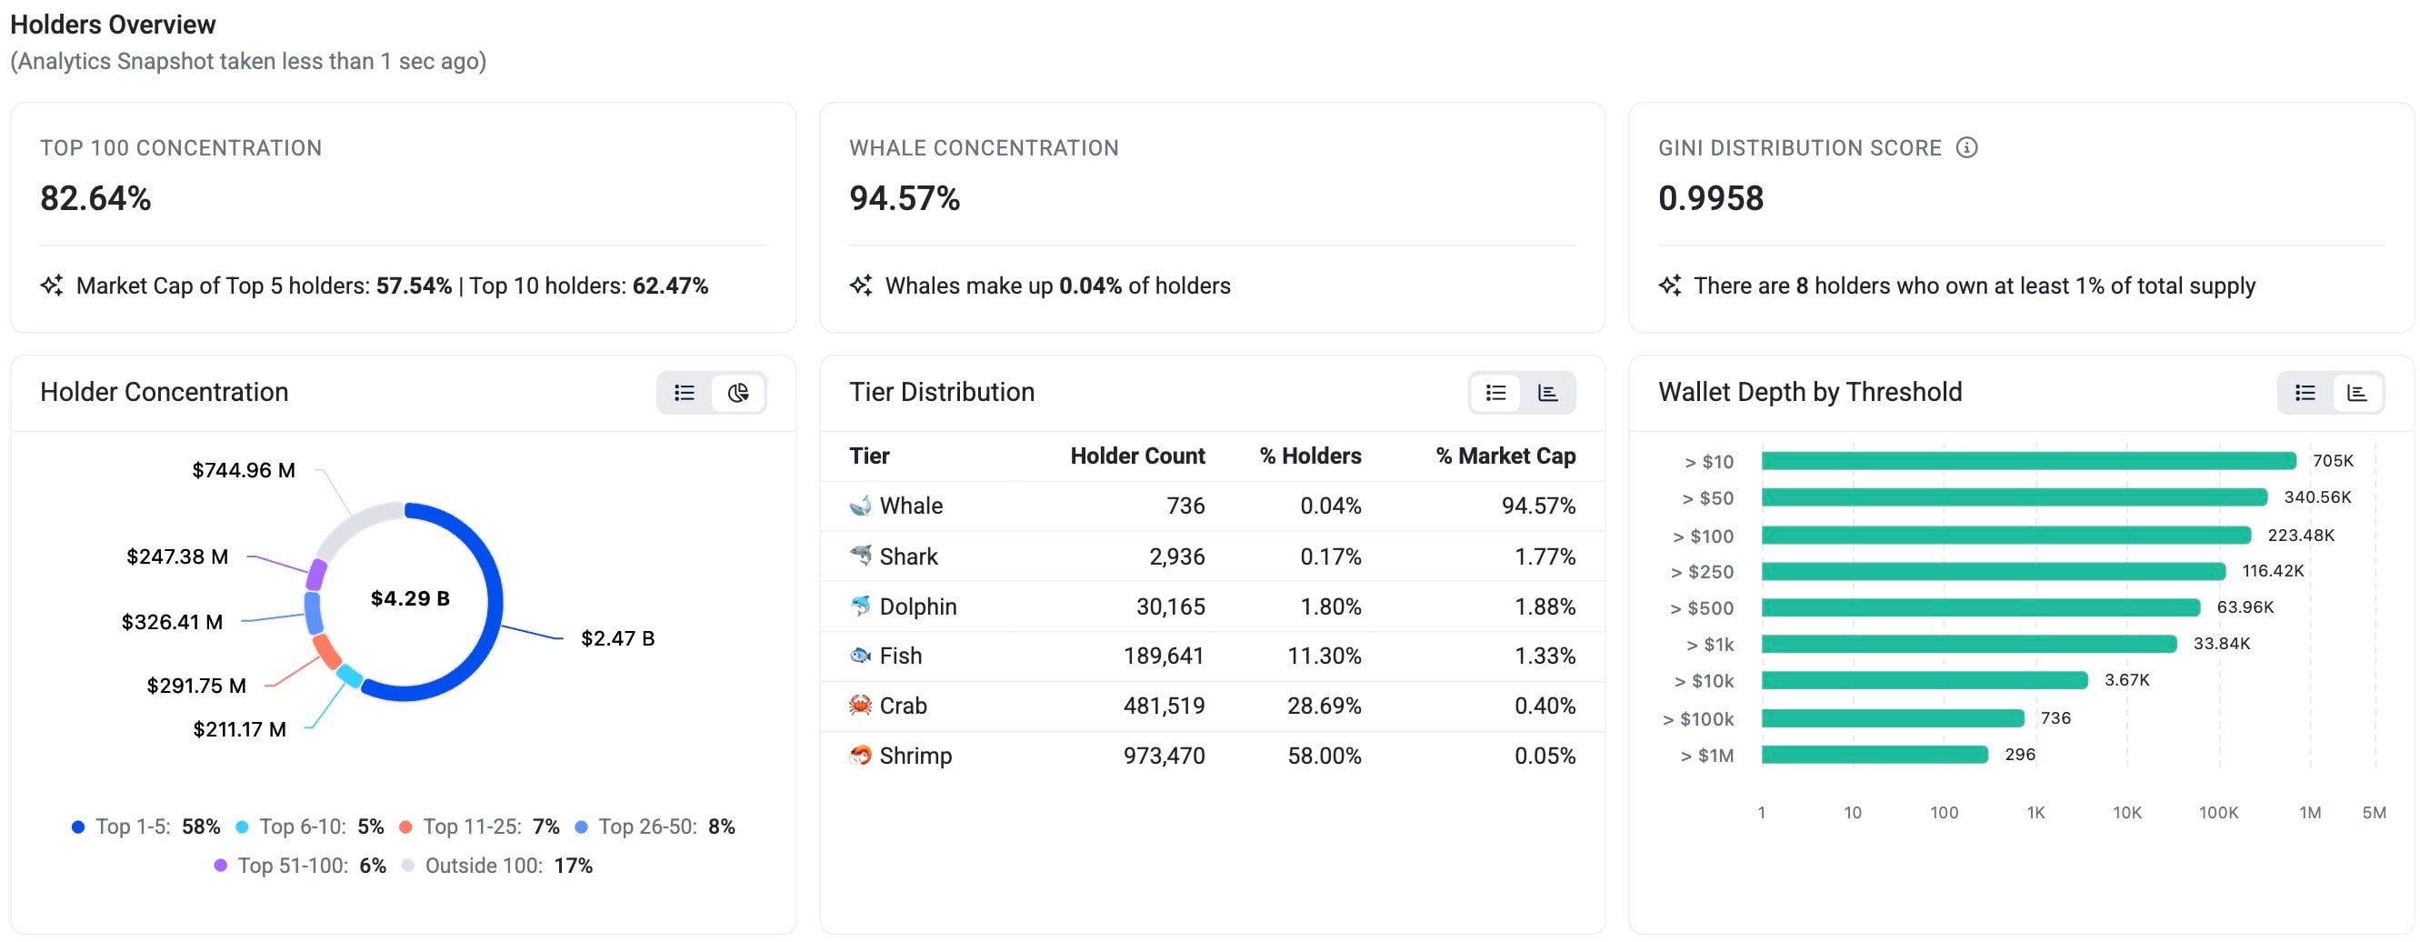Click the > $10 bar in Wallet Depth
Screen dimensions: 2420x942
tap(2028, 460)
